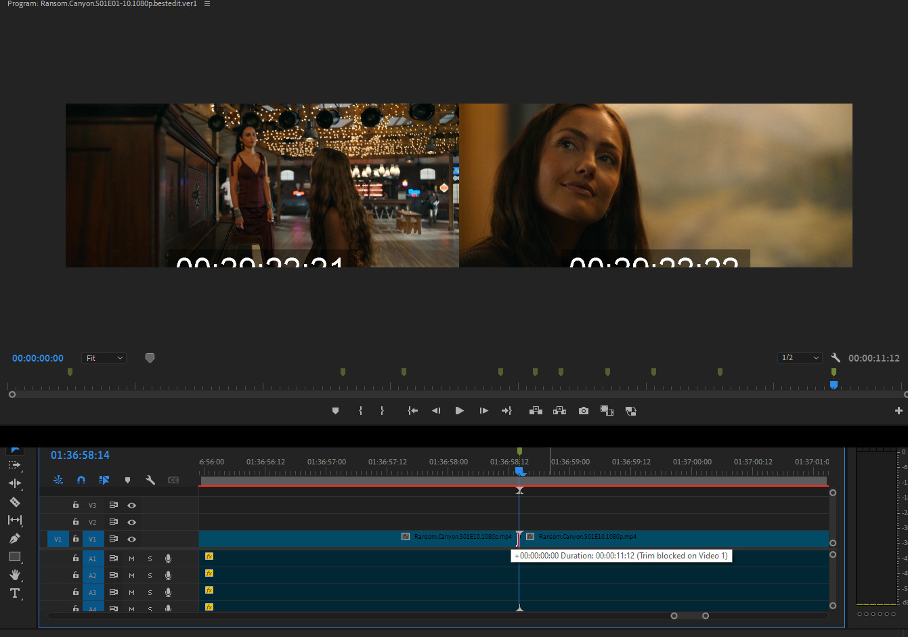
Task: Select the Hand tool
Action: click(x=14, y=575)
